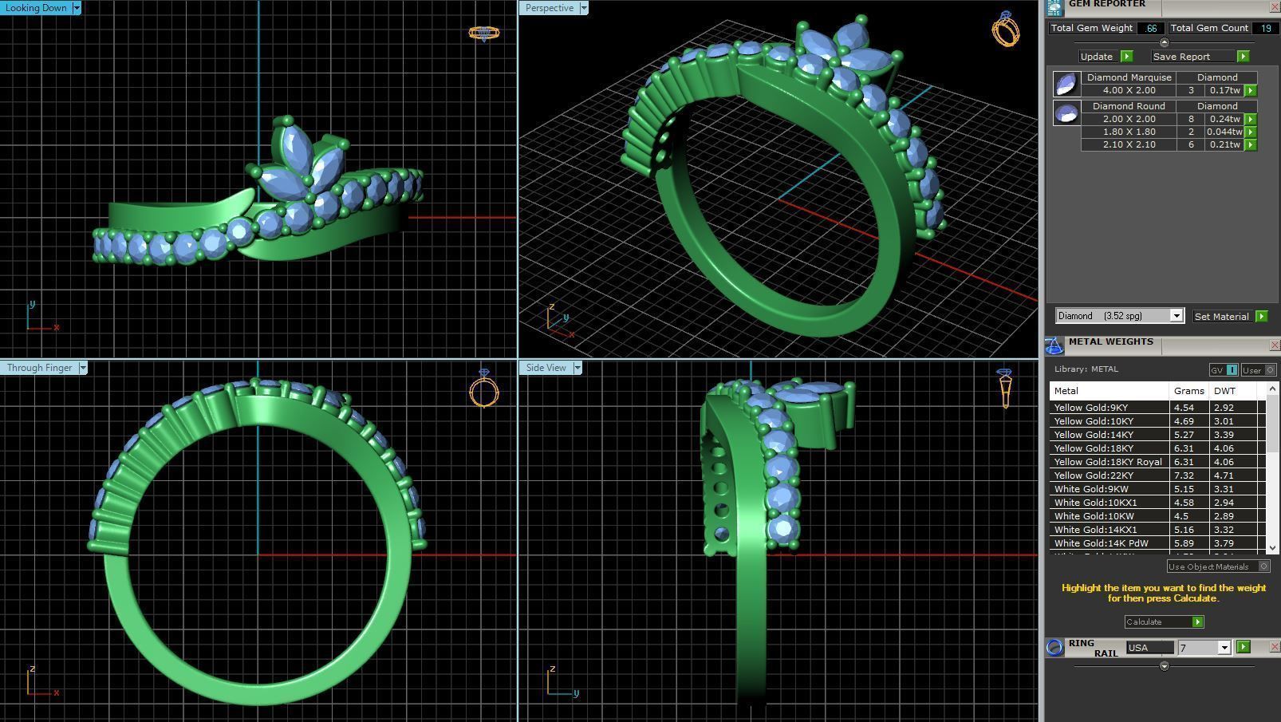Click ring view icon in Side View viewport
Image resolution: width=1281 pixels, height=722 pixels.
pos(1005,388)
